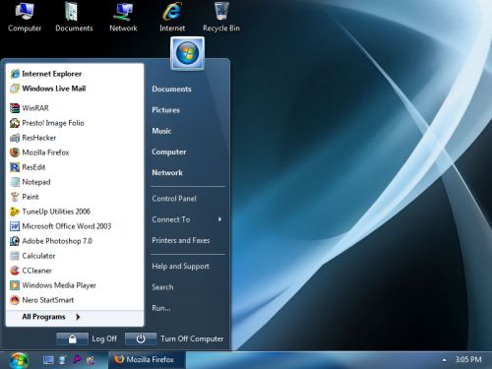Click Show Desktop quick launch icon
Screen dimensions: 492x369
click(48, 360)
